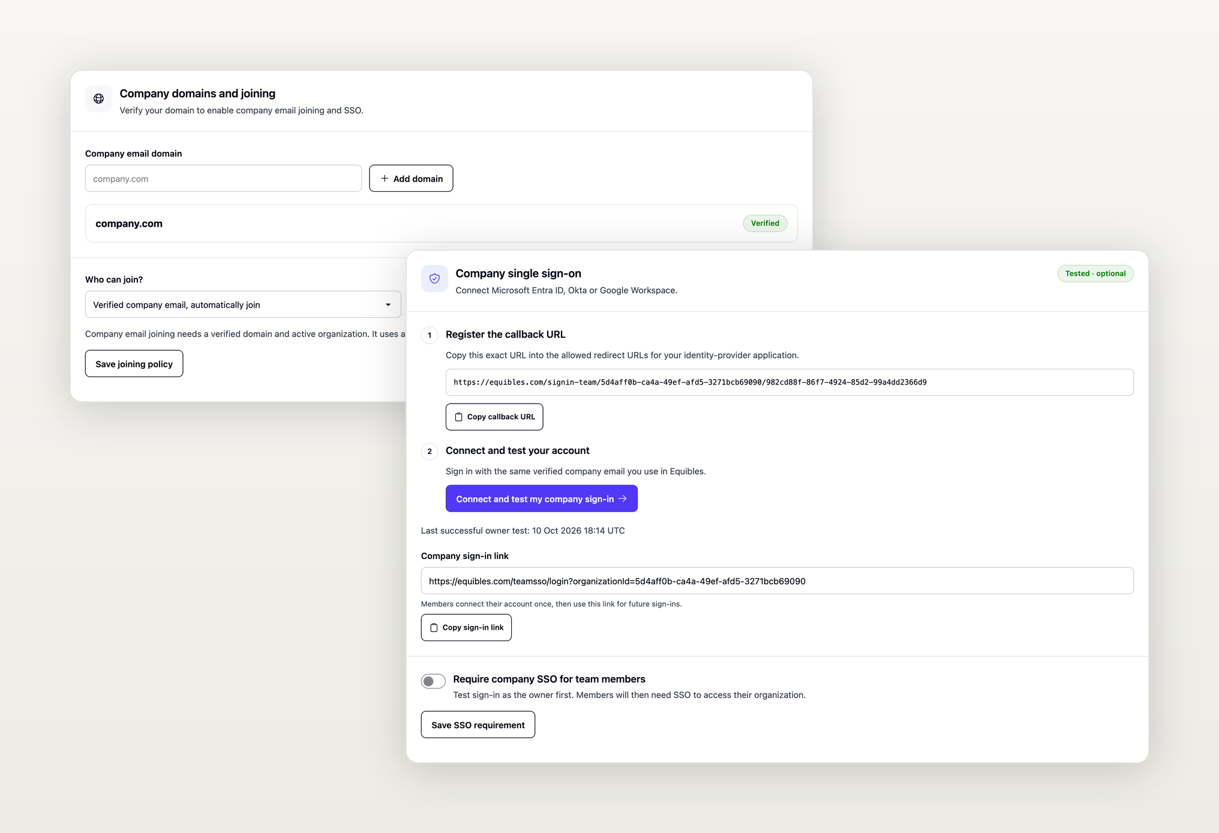Click the Register the callback URL heading
Screen dimensions: 1219x833
[505, 335]
